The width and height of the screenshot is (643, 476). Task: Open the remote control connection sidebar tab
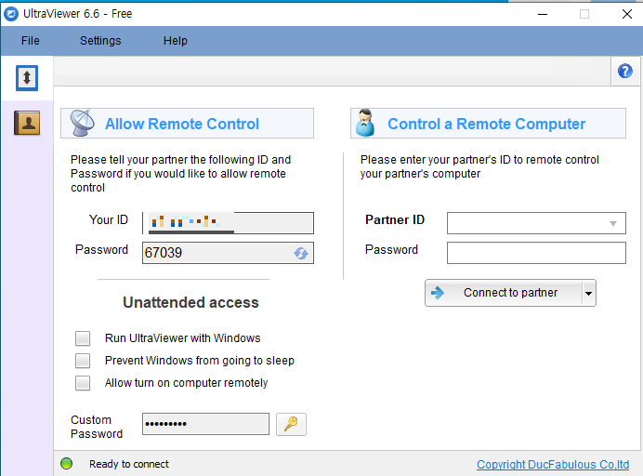[x=27, y=78]
